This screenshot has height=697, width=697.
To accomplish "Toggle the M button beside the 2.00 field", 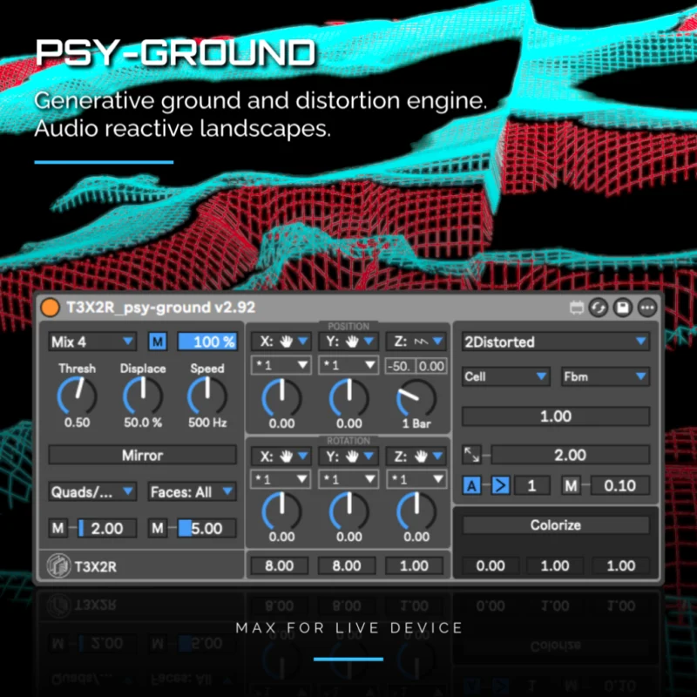I will click(58, 529).
